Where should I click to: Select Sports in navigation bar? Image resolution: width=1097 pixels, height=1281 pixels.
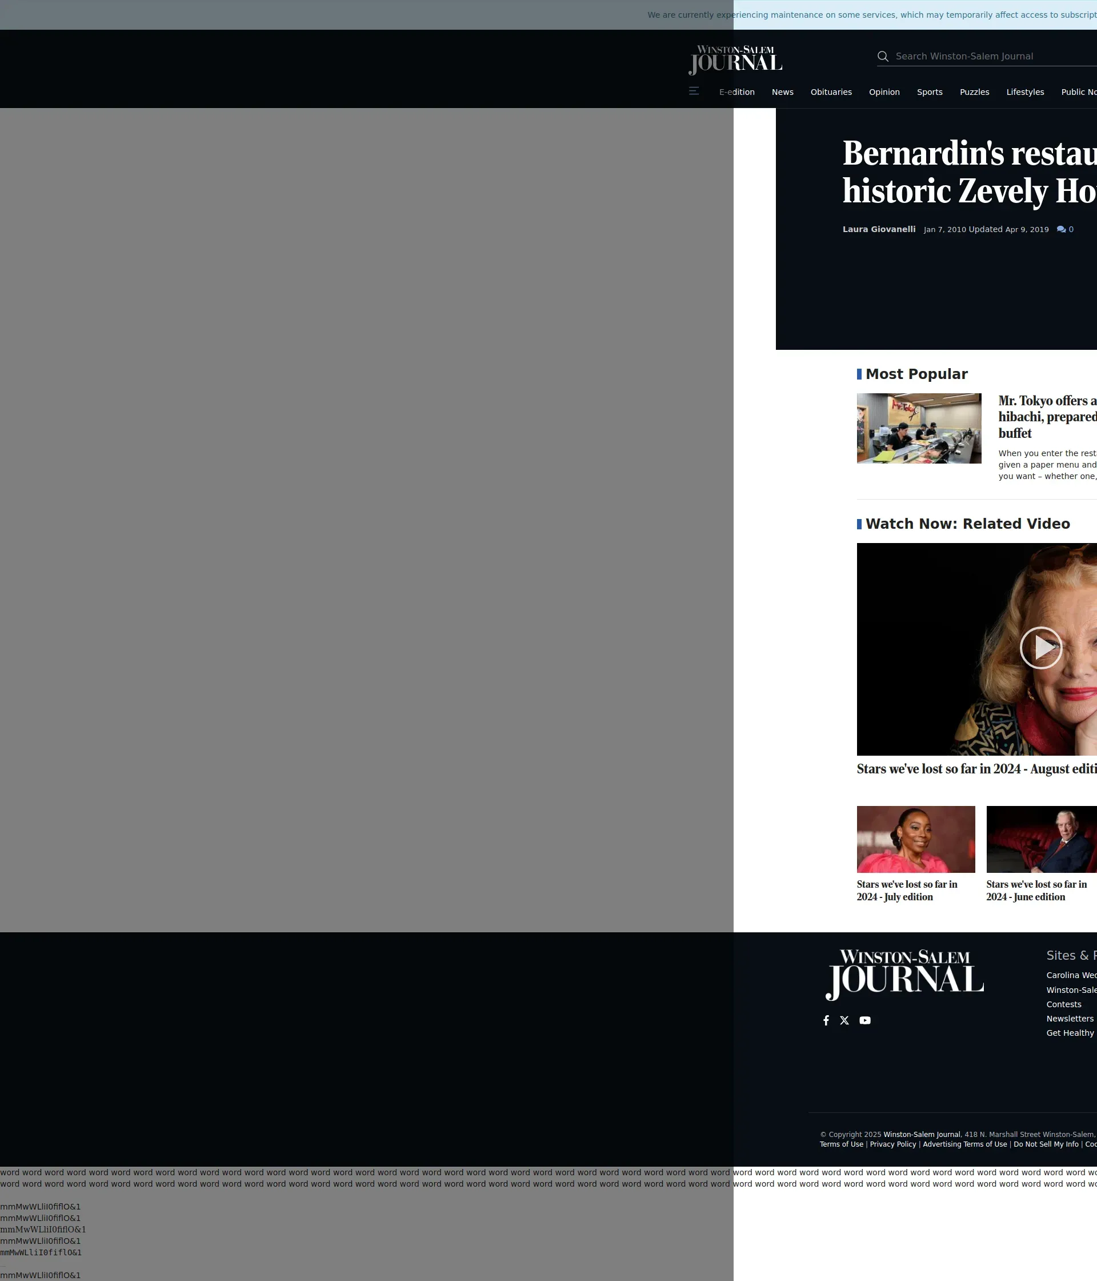(x=929, y=92)
